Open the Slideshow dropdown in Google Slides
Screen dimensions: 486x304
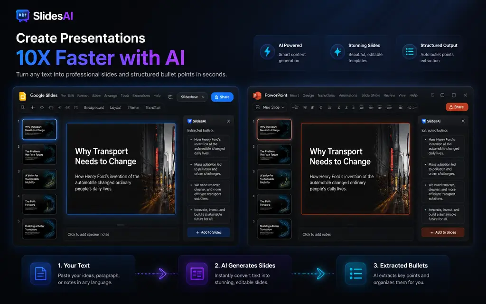coord(192,97)
